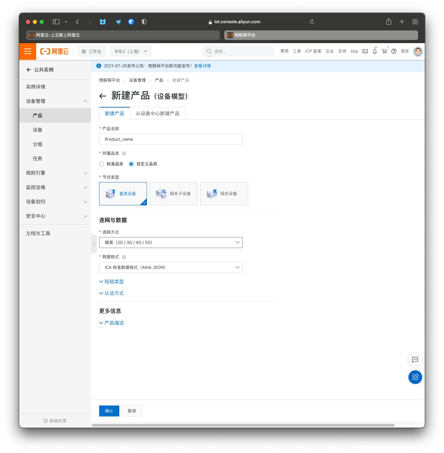Open 设备 in the left sidebar
The image size is (444, 453).
[x=38, y=130]
